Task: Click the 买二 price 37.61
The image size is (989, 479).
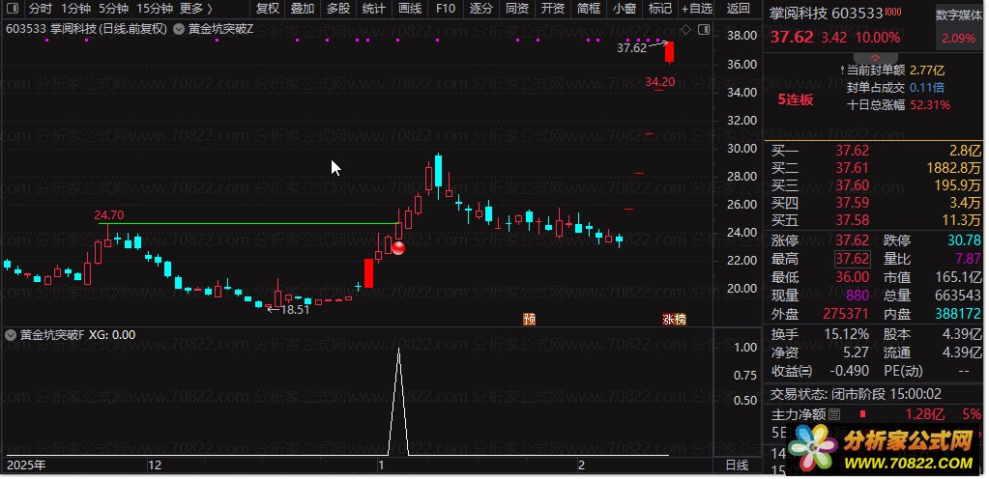Action: pyautogui.click(x=852, y=168)
